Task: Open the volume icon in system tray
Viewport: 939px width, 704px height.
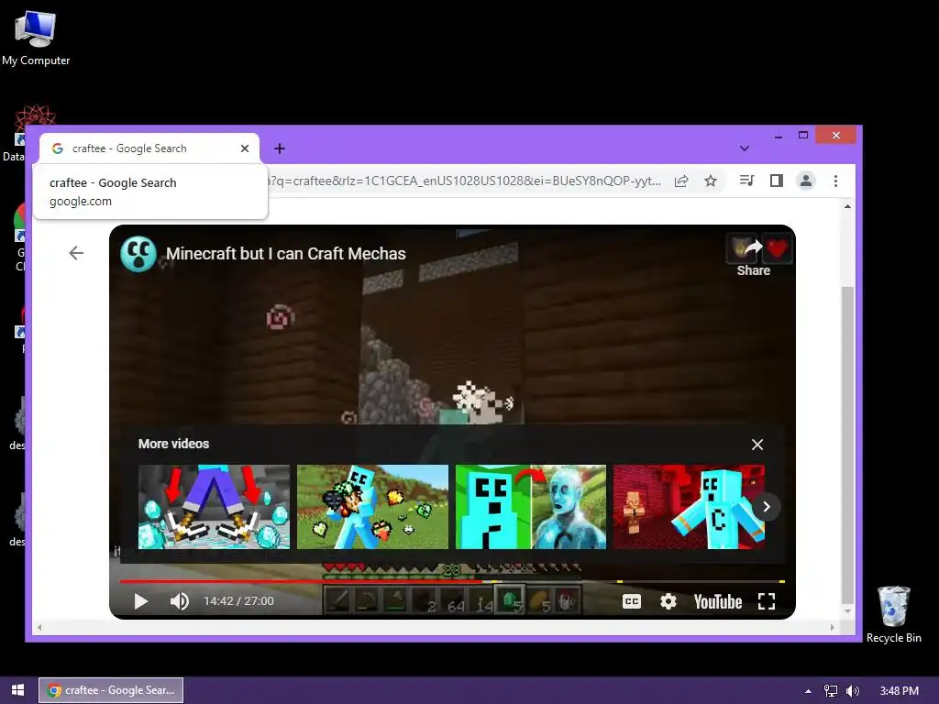Action: (852, 691)
